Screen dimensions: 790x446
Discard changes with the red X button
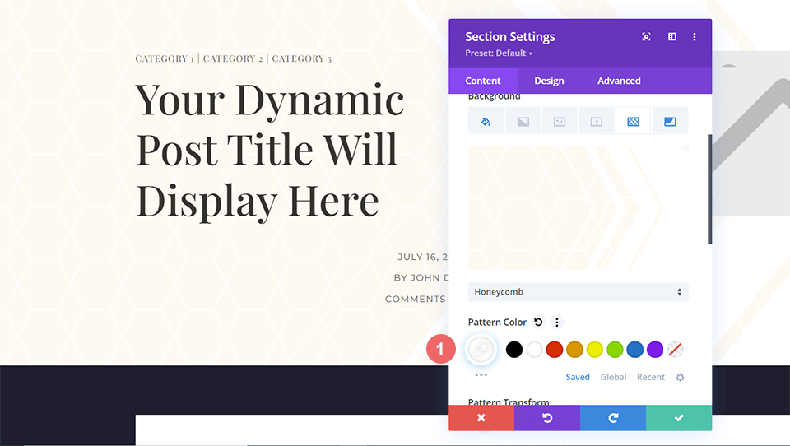click(481, 418)
